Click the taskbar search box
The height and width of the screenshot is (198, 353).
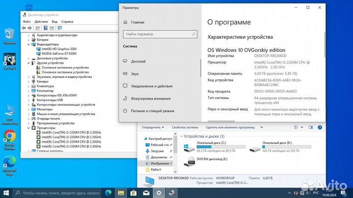tap(57, 193)
